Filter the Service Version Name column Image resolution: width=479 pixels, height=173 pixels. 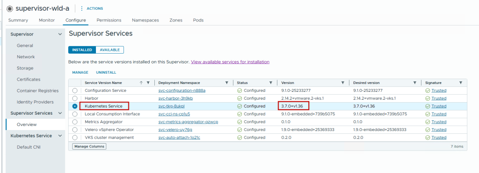click(148, 83)
